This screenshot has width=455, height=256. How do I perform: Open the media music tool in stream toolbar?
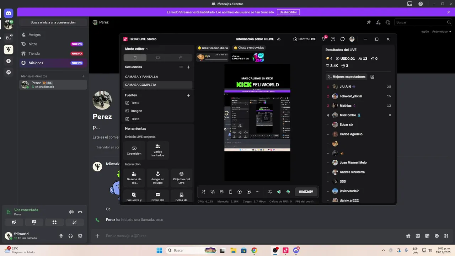[213, 192]
